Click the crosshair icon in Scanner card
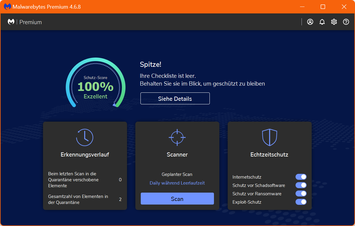This screenshot has width=355, height=226. coord(177,137)
